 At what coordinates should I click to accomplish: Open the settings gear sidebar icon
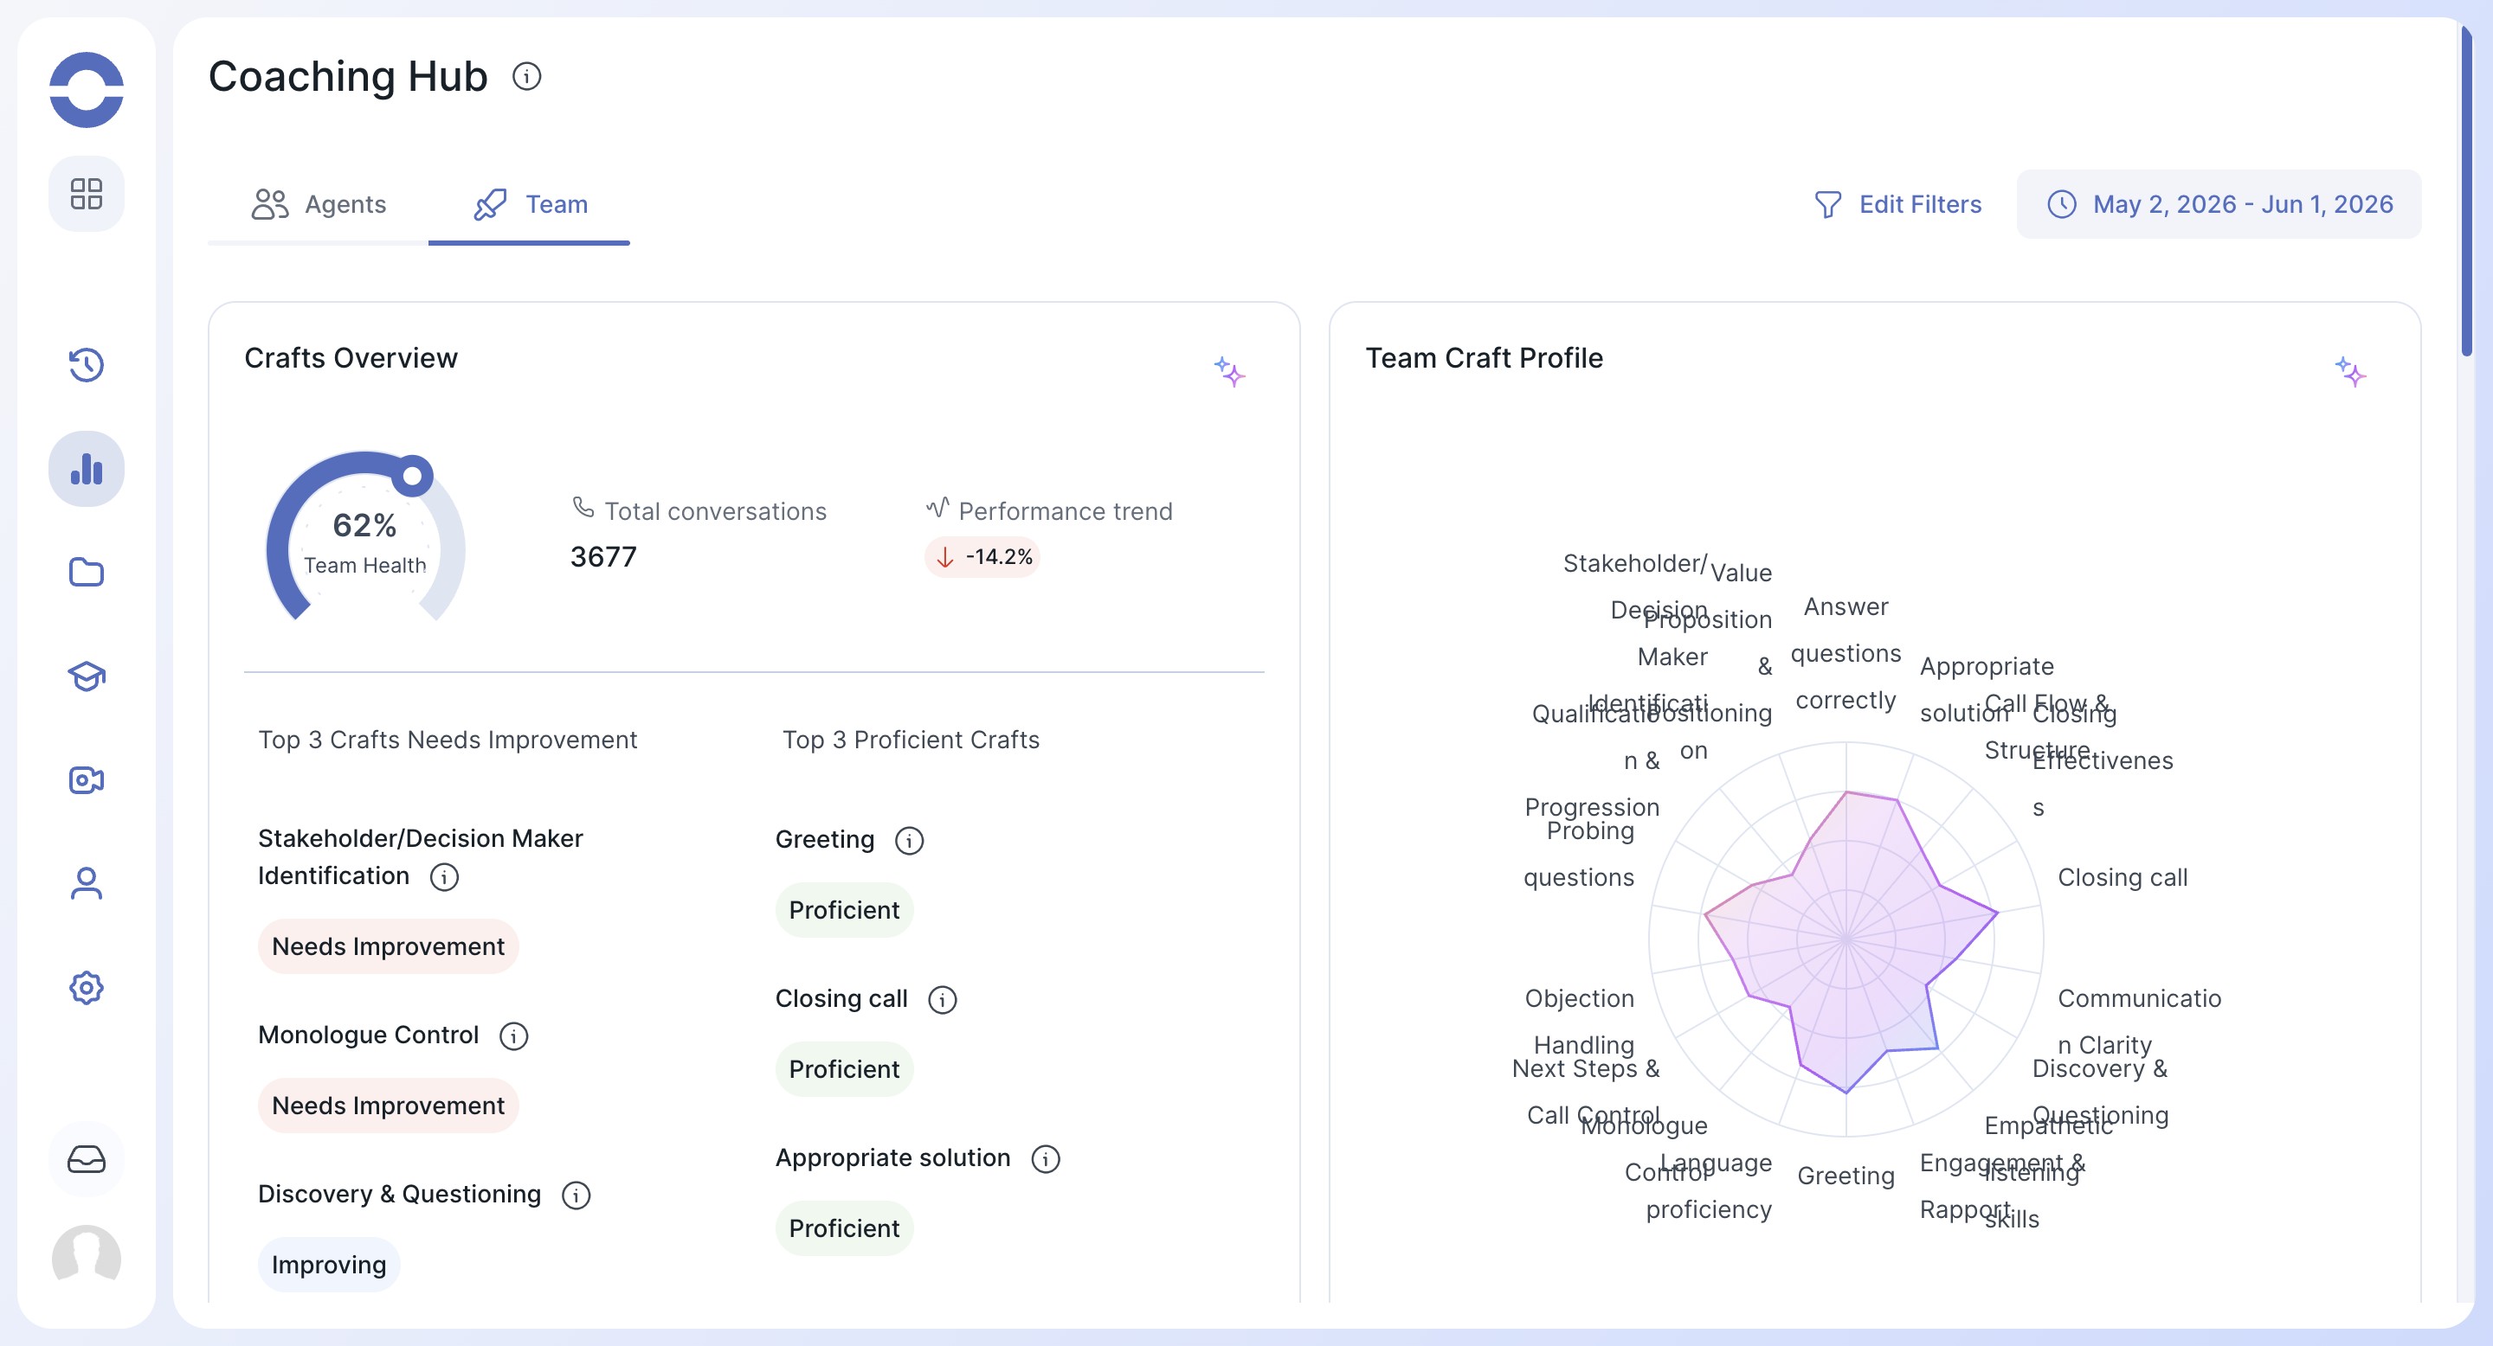(87, 987)
